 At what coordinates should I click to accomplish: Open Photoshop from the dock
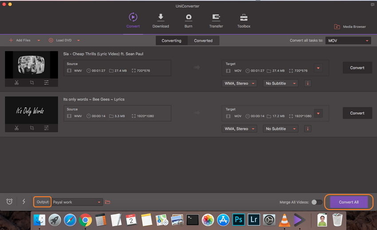click(239, 220)
